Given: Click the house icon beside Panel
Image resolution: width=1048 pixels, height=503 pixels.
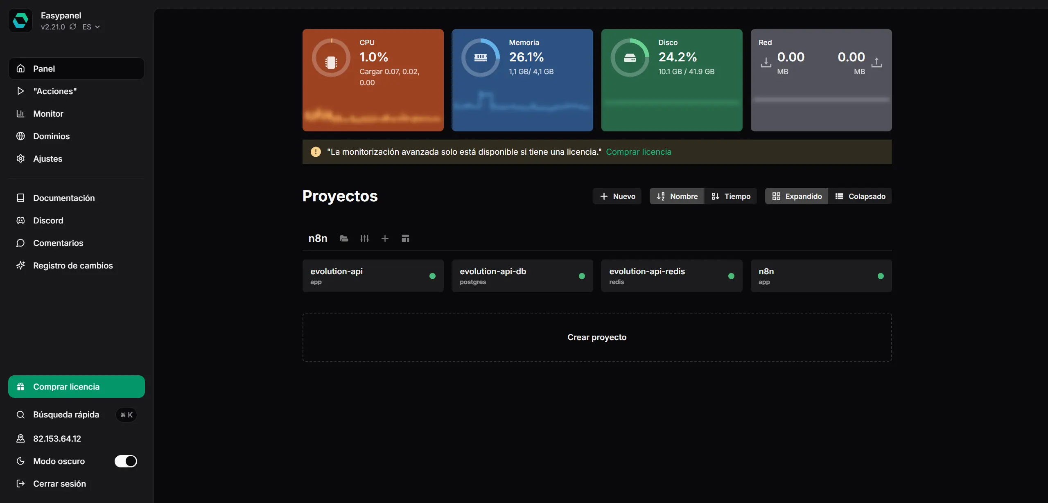Looking at the screenshot, I should [x=20, y=68].
